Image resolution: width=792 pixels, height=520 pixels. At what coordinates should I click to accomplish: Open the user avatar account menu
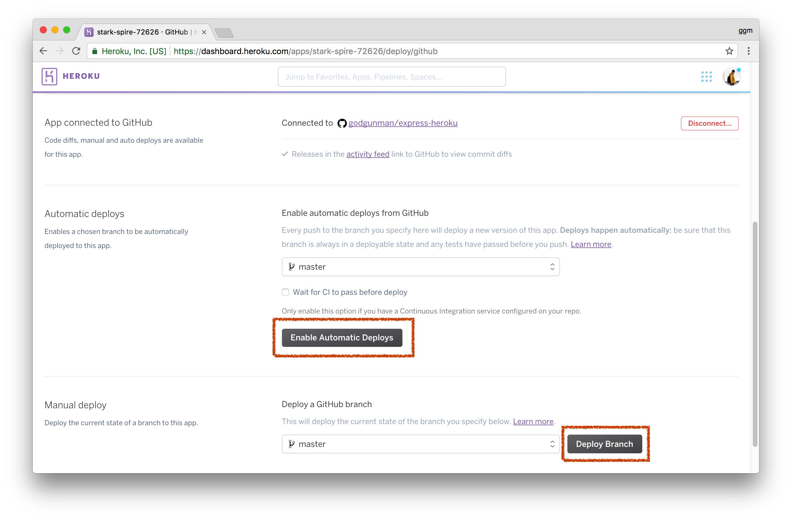coord(731,77)
